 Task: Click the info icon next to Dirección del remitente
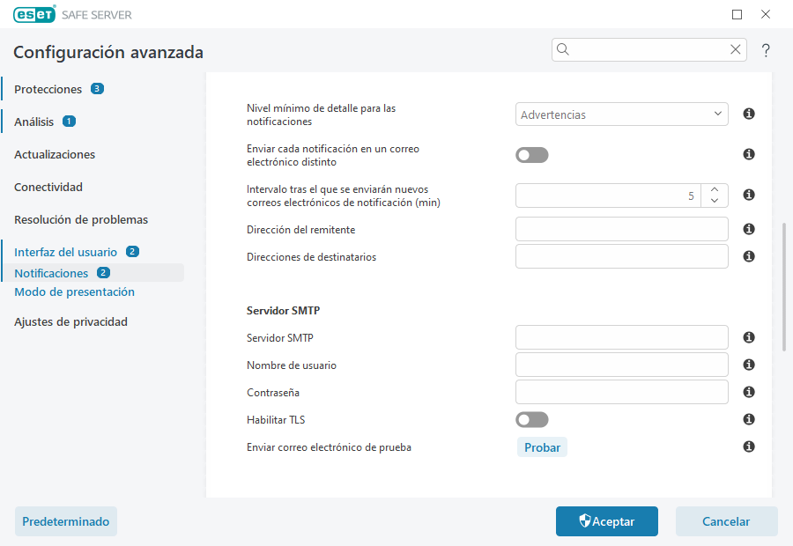[x=748, y=229]
